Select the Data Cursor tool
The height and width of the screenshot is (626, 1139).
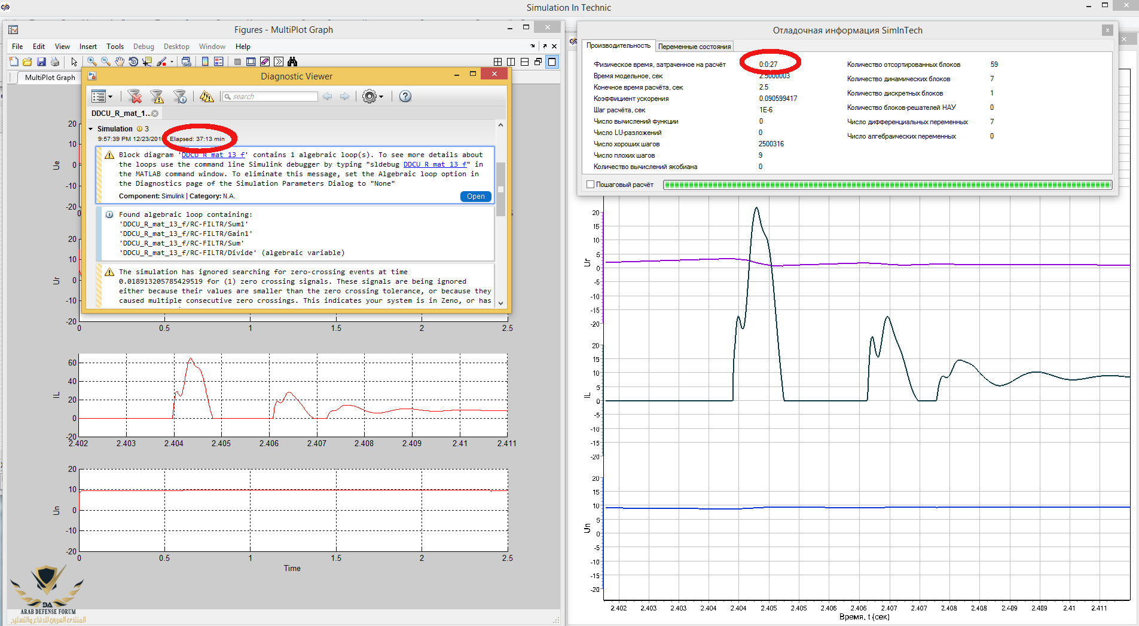click(x=147, y=62)
